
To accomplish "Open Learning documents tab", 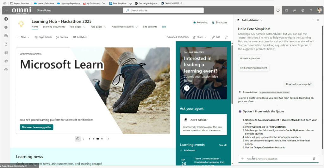I will point(54,27).
